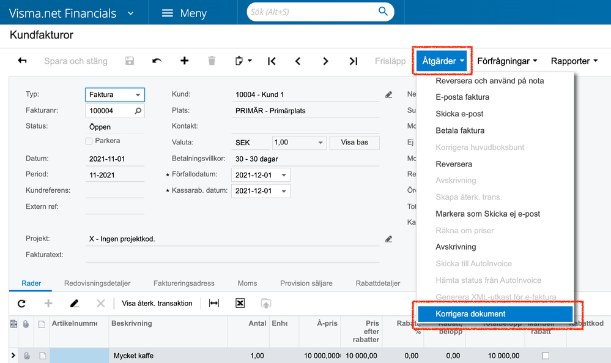Click the Visa bas button
The height and width of the screenshot is (363, 611).
pos(355,142)
